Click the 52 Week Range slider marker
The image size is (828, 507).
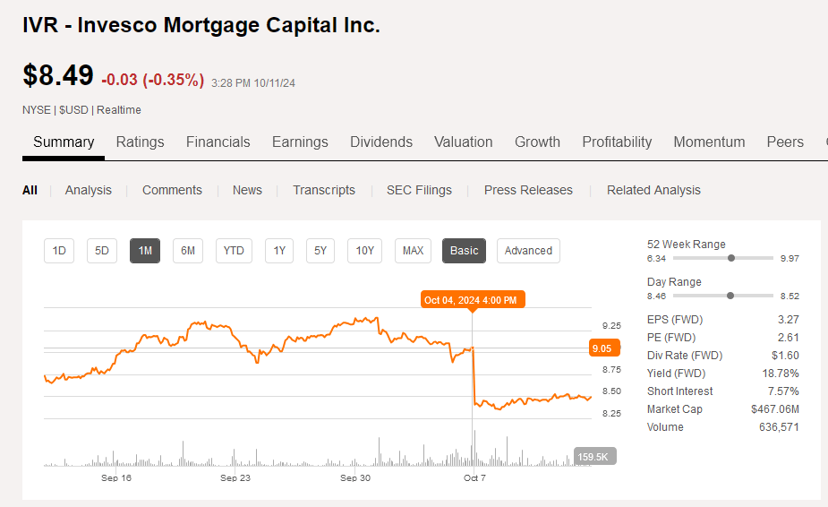731,258
